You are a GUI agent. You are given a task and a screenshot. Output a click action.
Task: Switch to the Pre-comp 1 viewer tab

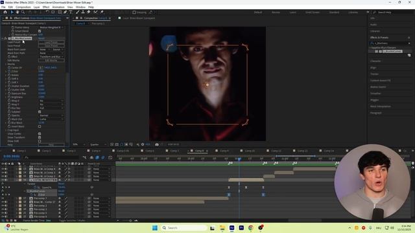pyautogui.click(x=98, y=23)
